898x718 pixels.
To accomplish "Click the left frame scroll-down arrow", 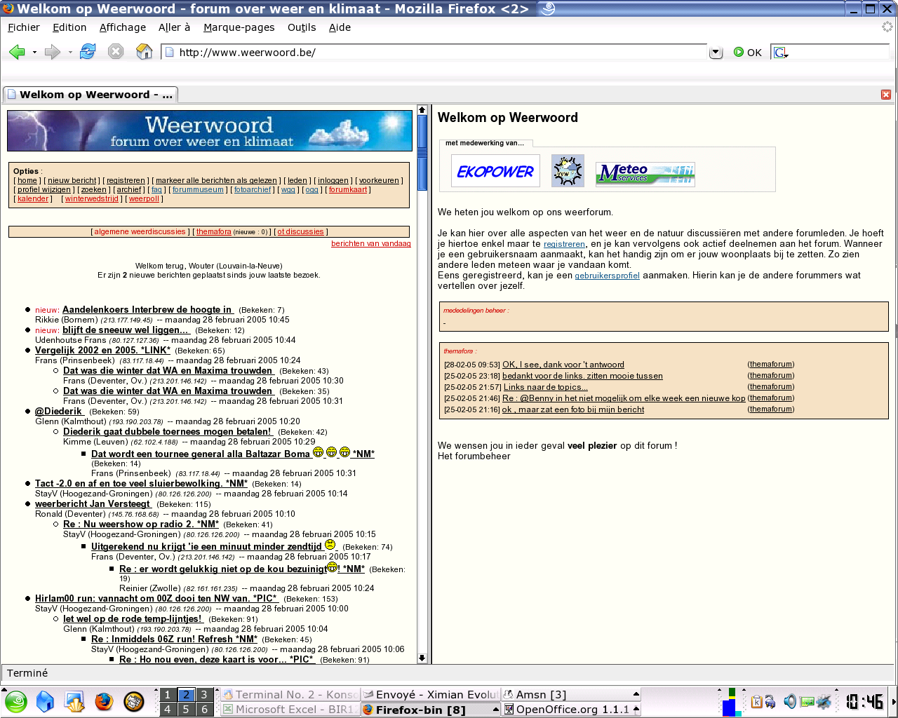I will (422, 658).
